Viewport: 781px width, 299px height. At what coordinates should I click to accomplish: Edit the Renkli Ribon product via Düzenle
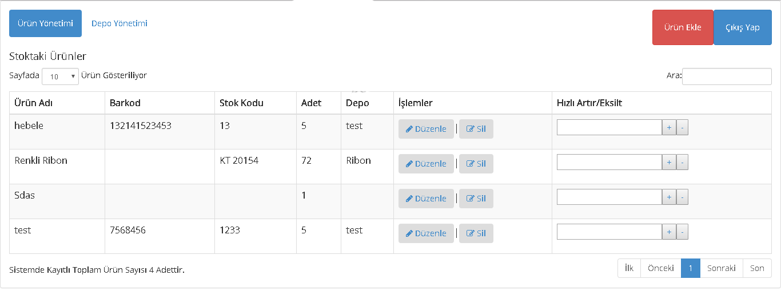point(426,164)
